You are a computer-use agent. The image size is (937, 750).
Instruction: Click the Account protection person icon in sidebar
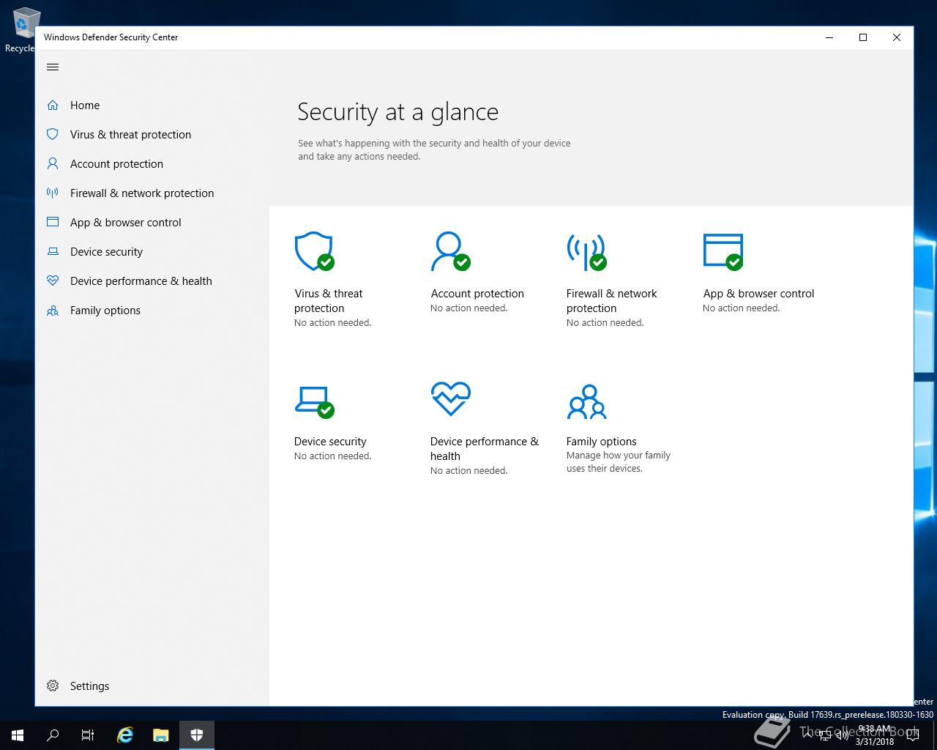click(x=53, y=164)
